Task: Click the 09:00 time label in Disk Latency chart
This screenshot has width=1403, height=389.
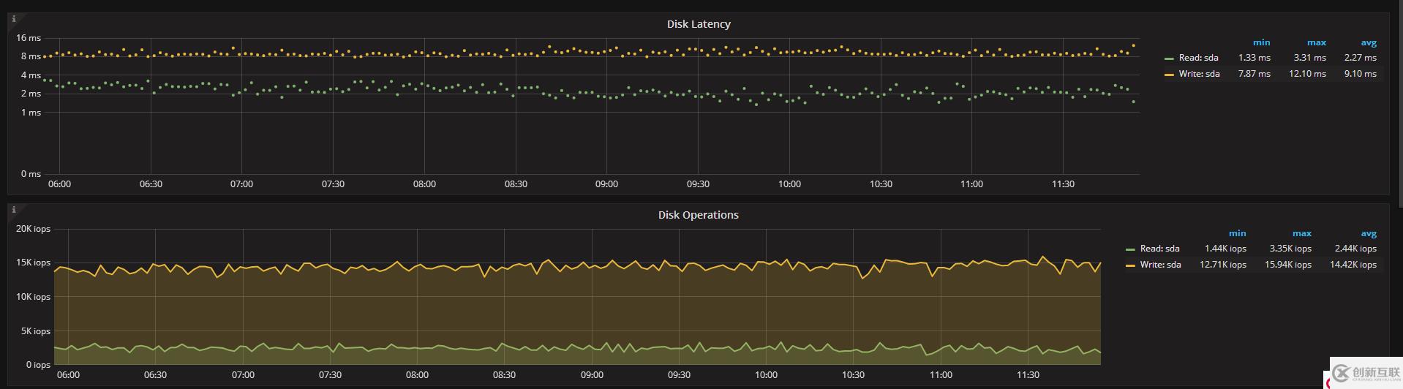Action: click(x=606, y=184)
